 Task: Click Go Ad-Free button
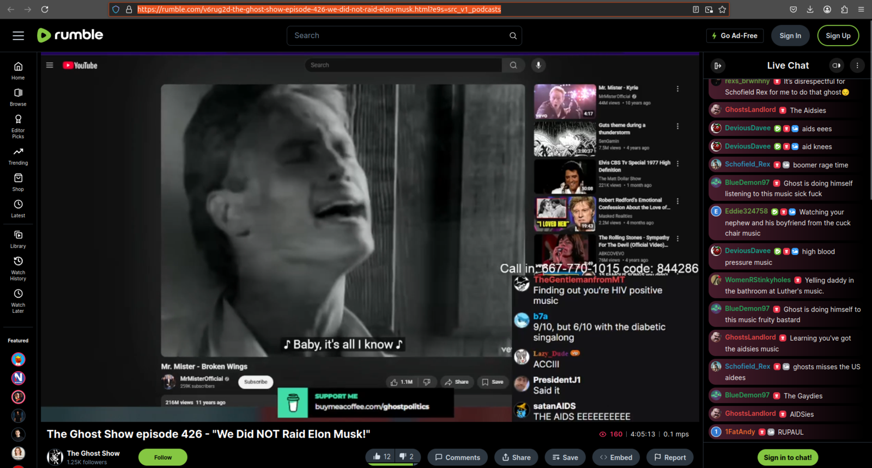click(735, 36)
